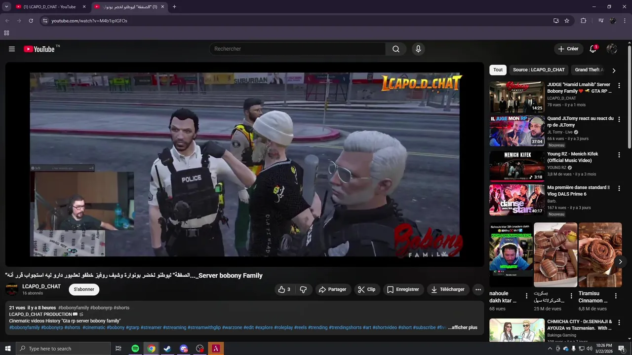The image size is (632, 355).
Task: Like the video with thumbs up
Action: (x=284, y=289)
